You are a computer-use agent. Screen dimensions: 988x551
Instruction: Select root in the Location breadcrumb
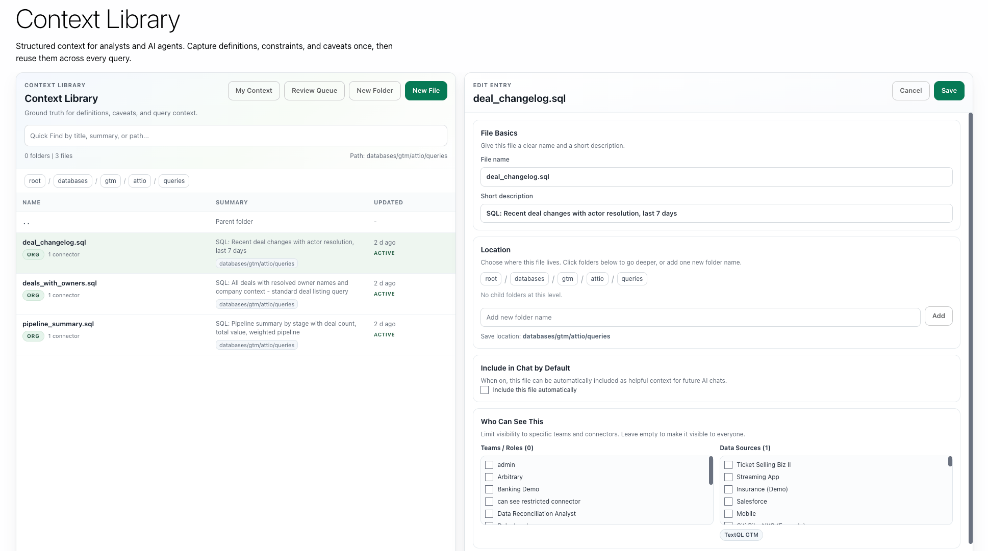click(491, 279)
